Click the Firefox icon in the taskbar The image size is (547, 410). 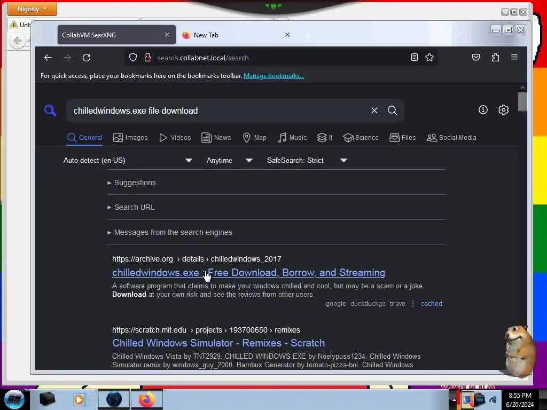(147, 399)
